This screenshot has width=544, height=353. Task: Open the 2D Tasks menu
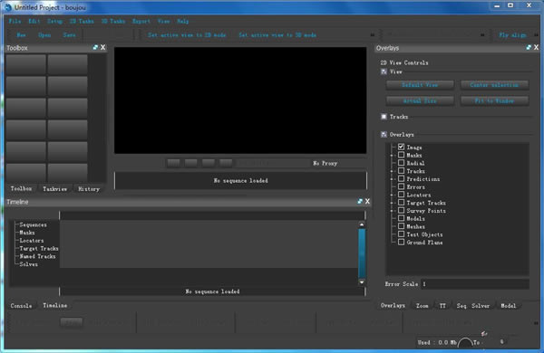pos(82,21)
